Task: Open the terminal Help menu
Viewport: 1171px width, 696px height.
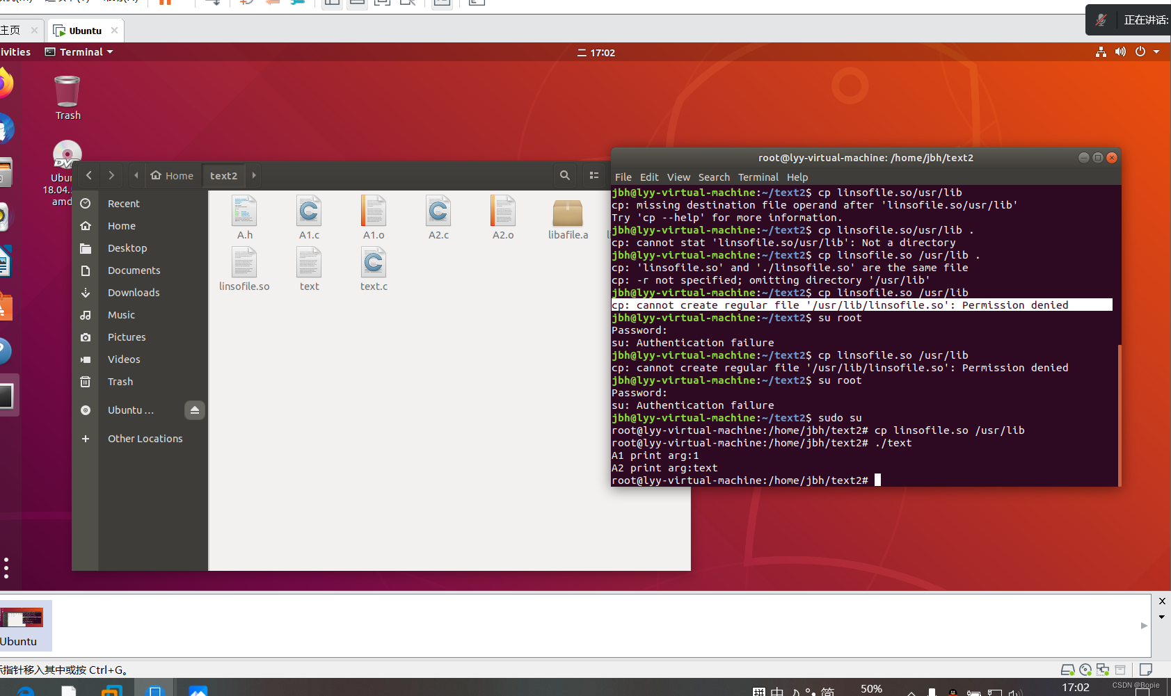Action: click(x=797, y=177)
